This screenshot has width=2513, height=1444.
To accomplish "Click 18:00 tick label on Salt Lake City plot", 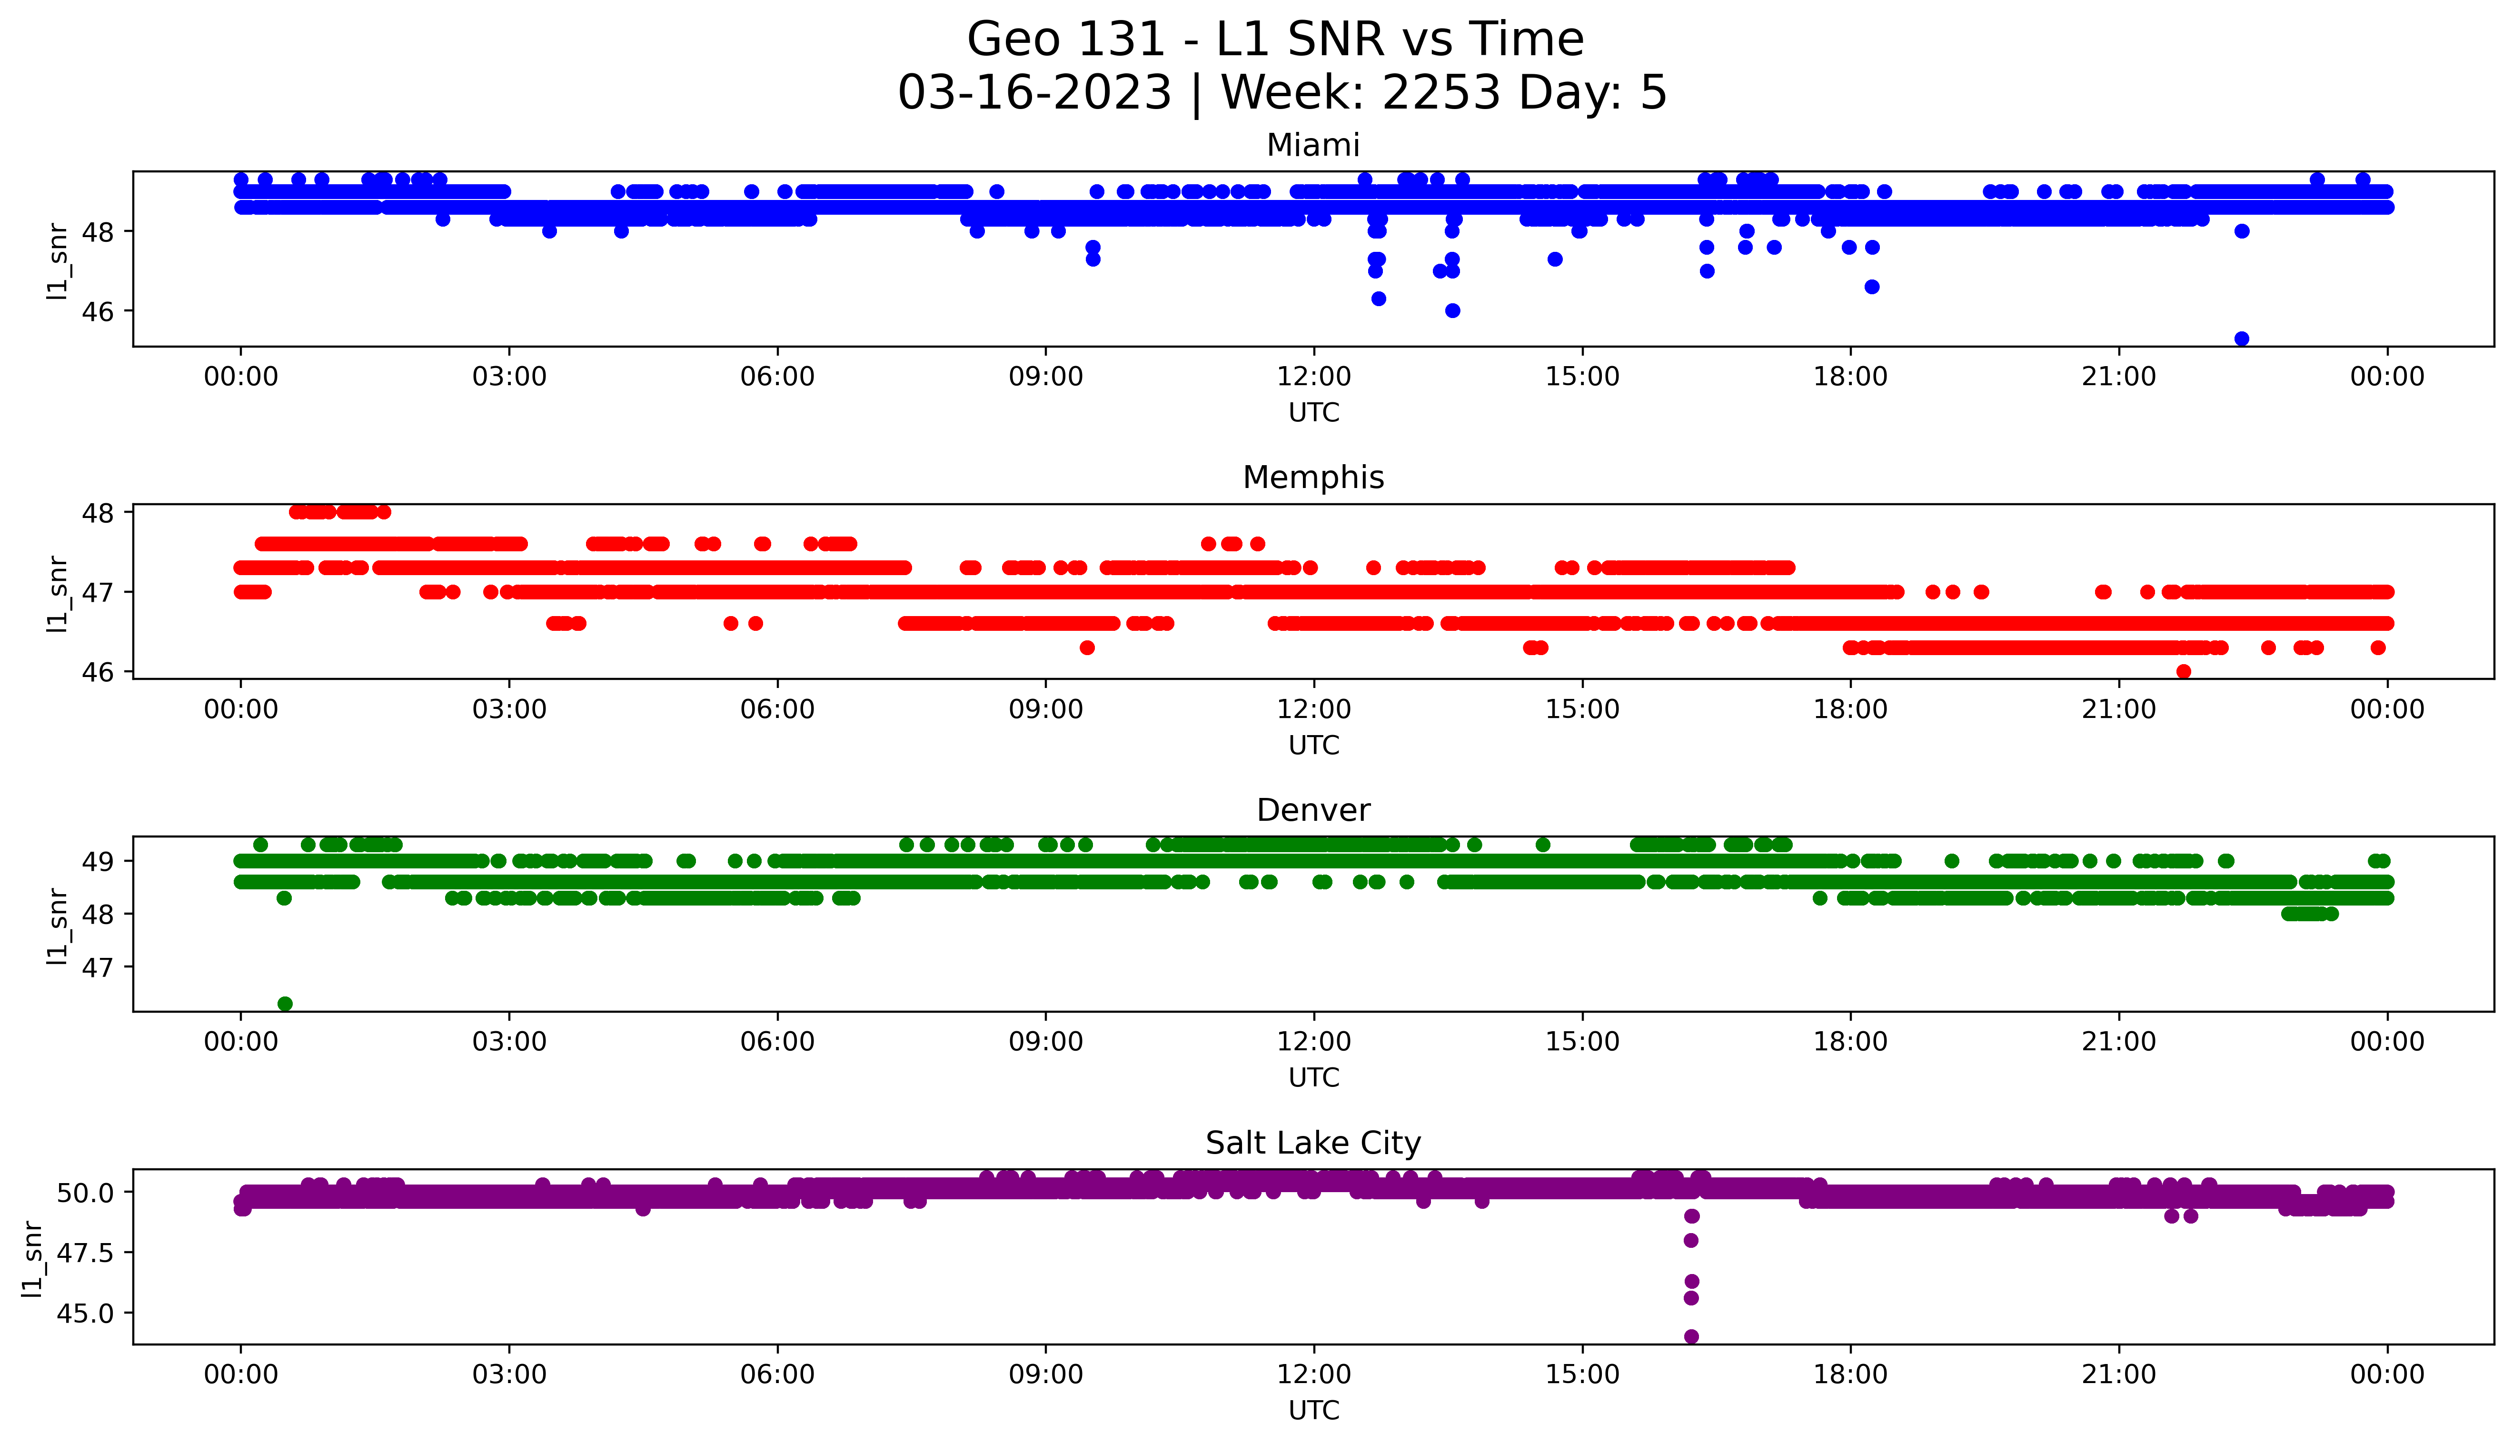I will 1850,1375.
